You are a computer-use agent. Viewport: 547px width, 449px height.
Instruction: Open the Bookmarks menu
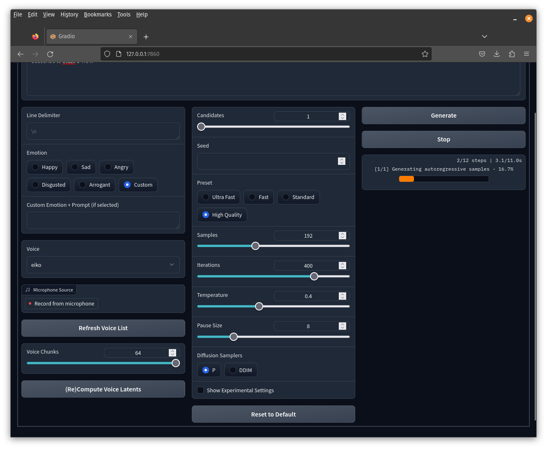98,14
